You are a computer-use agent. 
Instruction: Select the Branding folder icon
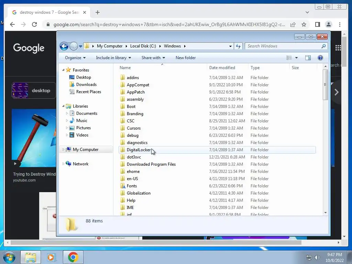point(122,113)
